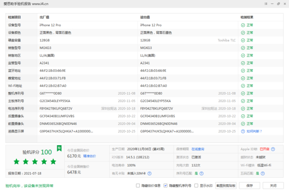The image size is (289, 195).
Task: Click the green check icon in 后置摄像头 row
Action: click(x=243, y=116)
